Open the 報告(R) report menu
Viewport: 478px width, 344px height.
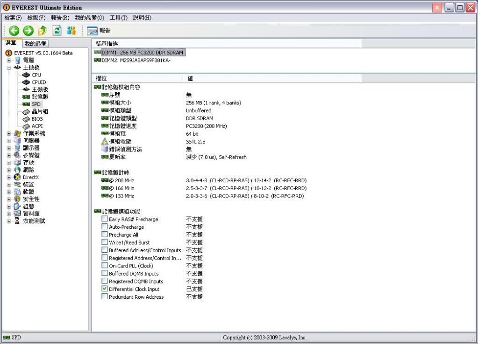tap(60, 18)
